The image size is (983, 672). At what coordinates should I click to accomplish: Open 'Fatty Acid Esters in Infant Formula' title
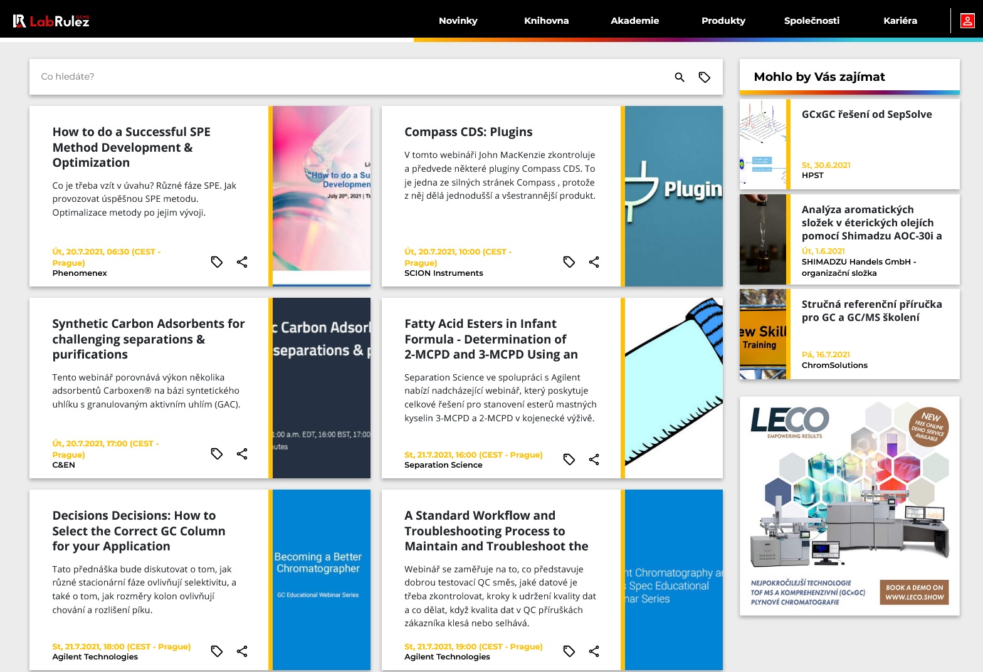pyautogui.click(x=491, y=339)
